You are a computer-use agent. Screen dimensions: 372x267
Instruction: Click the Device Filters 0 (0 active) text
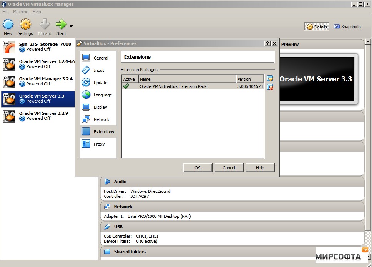[131, 241]
